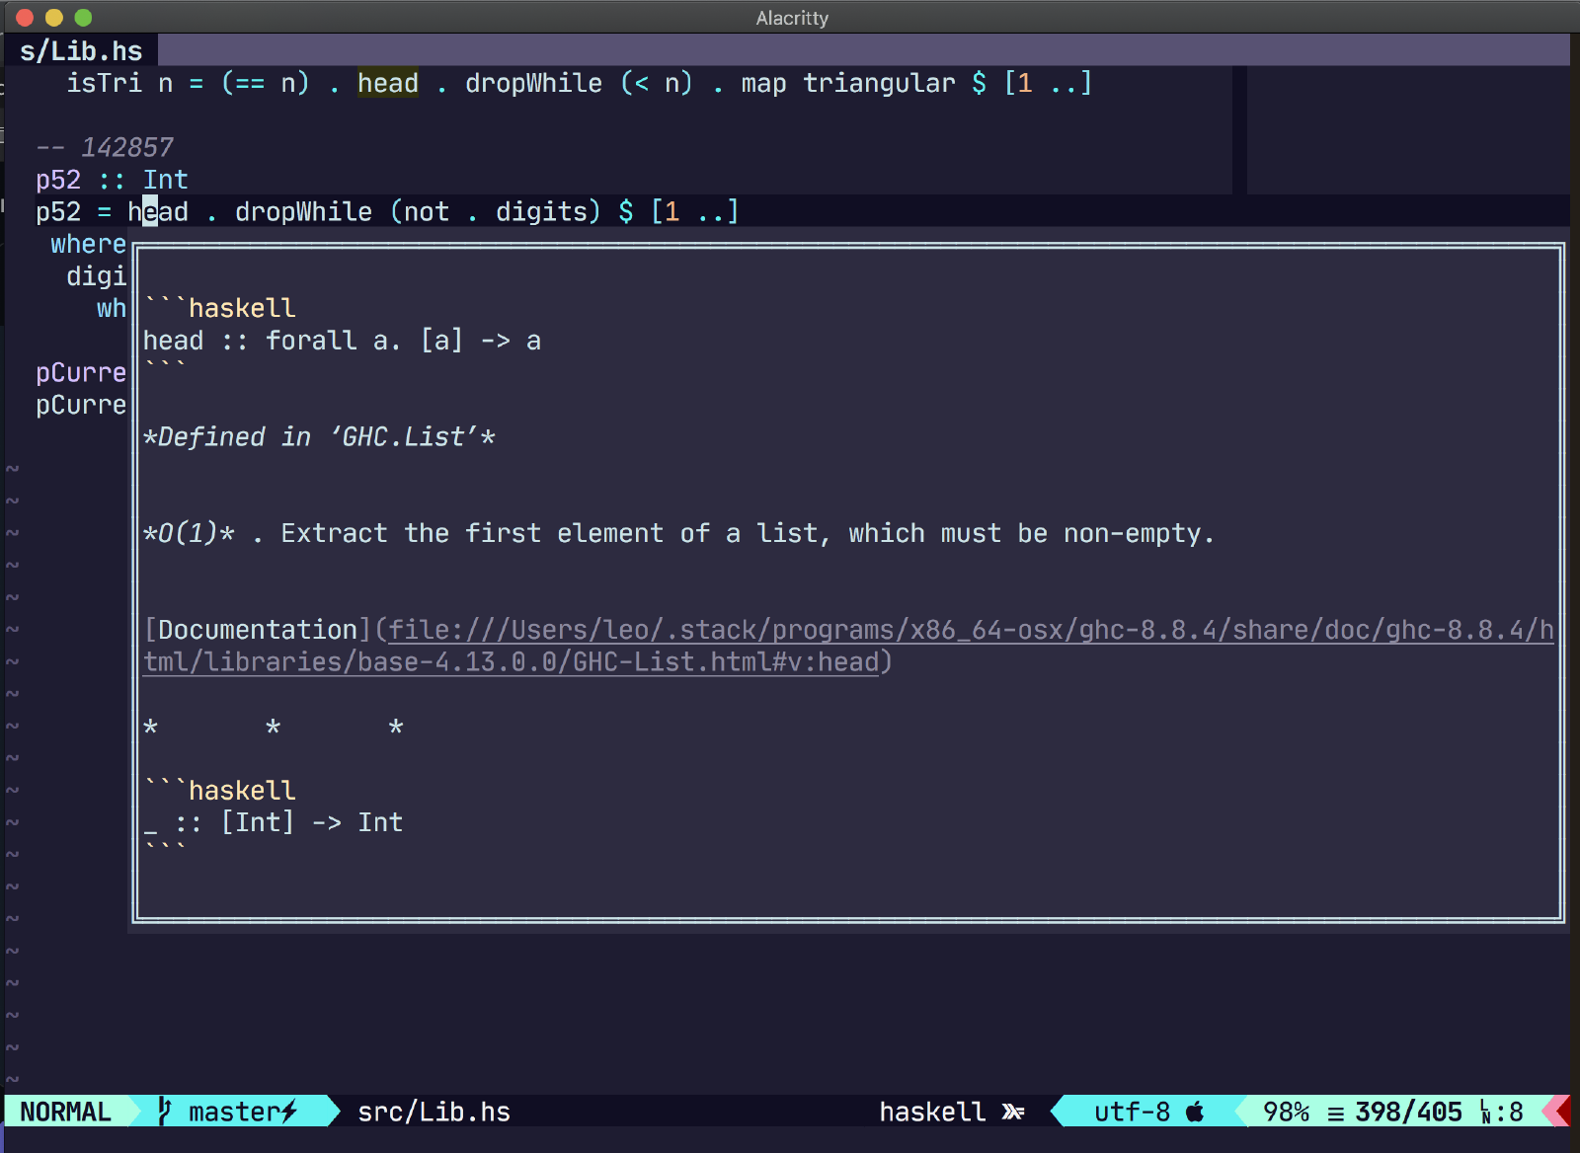Click the master branch name in the statusline
This screenshot has width=1580, height=1153.
[234, 1112]
